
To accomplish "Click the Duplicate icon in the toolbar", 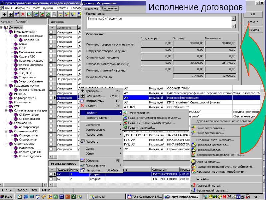I will [x=11, y=14].
